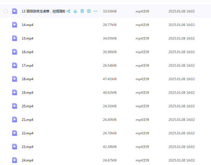Screen dimensions: 211x165
Task: Click video icon of 17.mp4
Action: click(15, 65)
